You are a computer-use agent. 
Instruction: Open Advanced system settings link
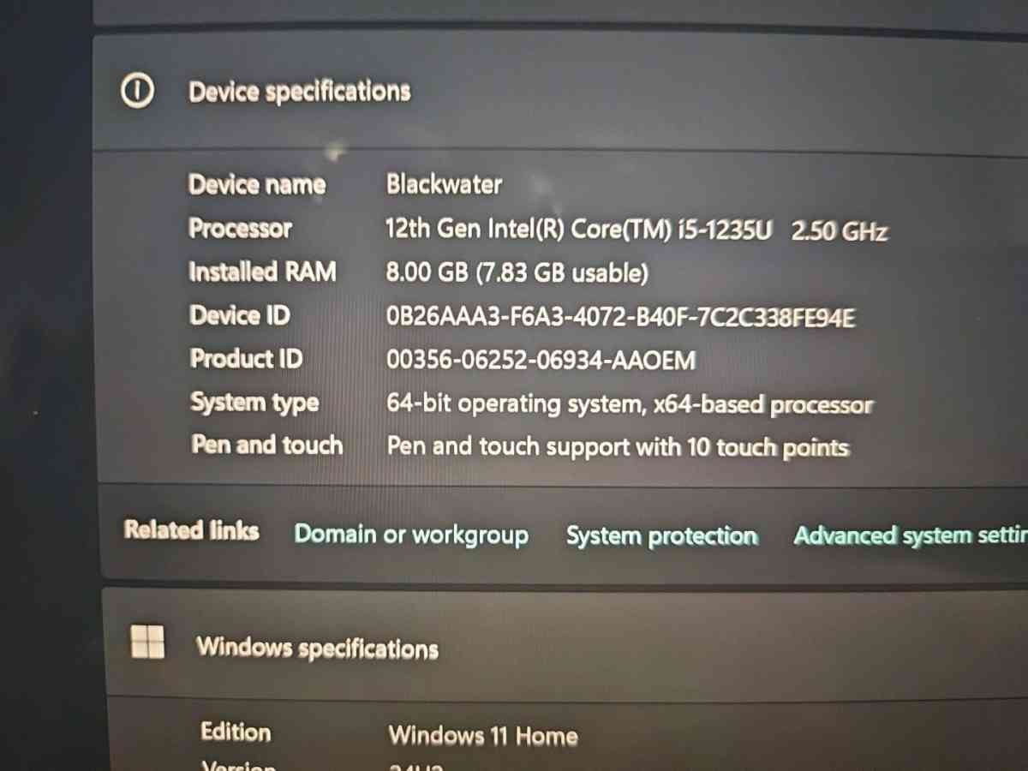pos(911,536)
